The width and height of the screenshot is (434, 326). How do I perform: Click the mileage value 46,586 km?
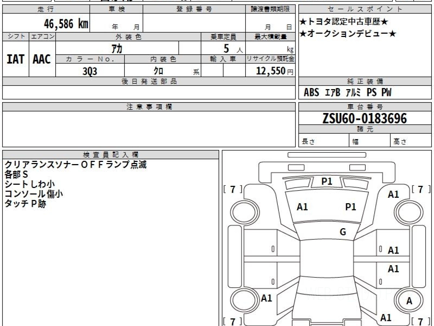66,24
